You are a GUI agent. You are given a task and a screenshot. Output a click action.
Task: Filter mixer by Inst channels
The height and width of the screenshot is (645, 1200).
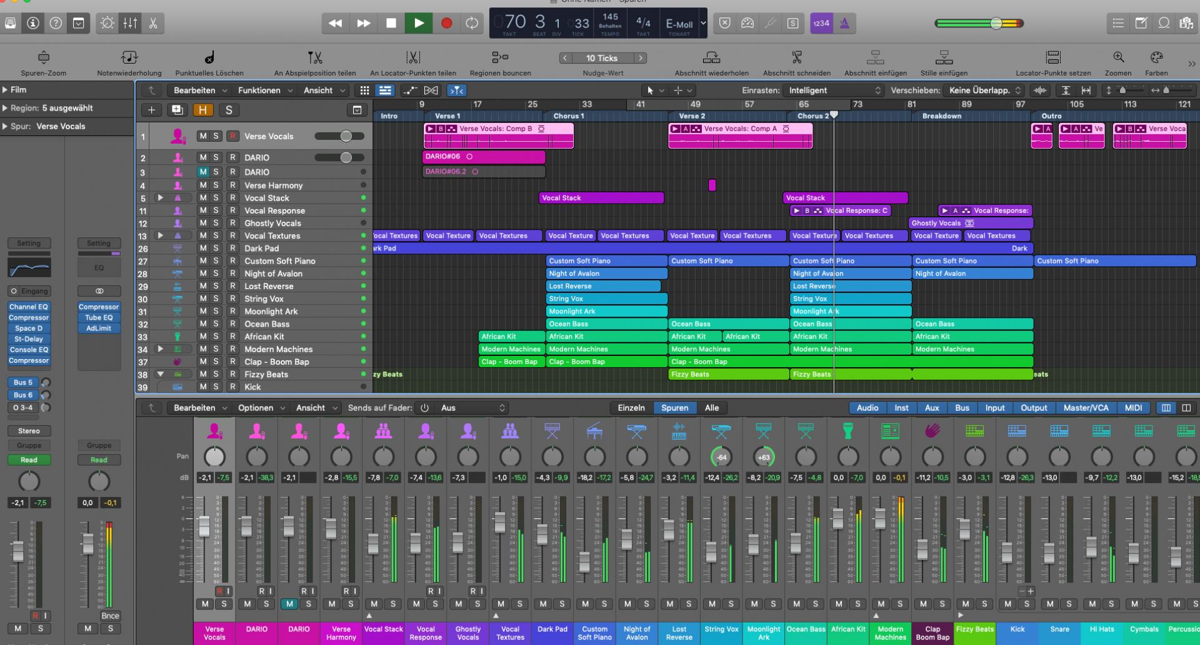(901, 408)
